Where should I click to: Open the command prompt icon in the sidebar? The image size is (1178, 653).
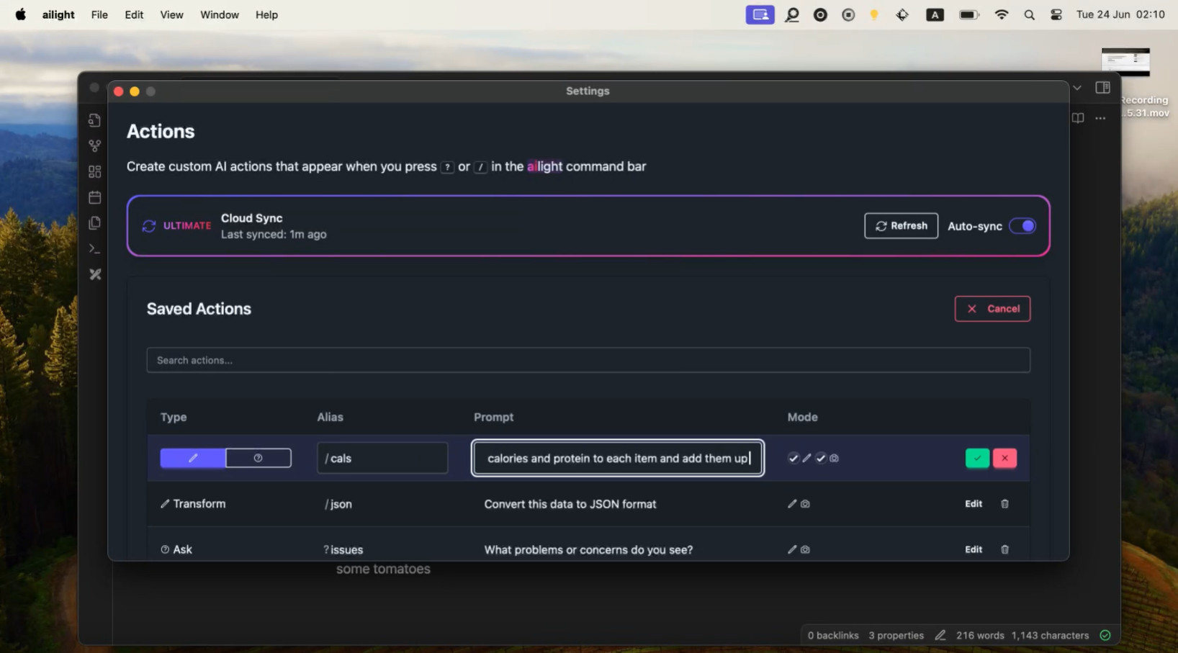94,248
